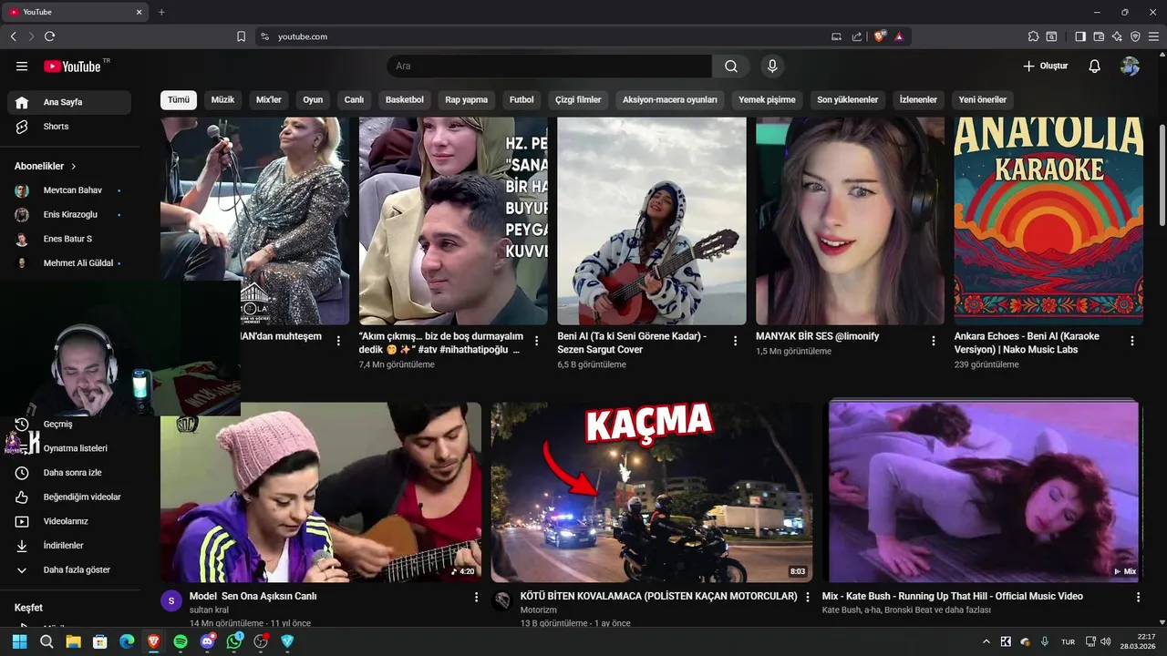Image resolution: width=1167 pixels, height=656 pixels.
Task: Open Spotify from the taskbar
Action: point(181,641)
